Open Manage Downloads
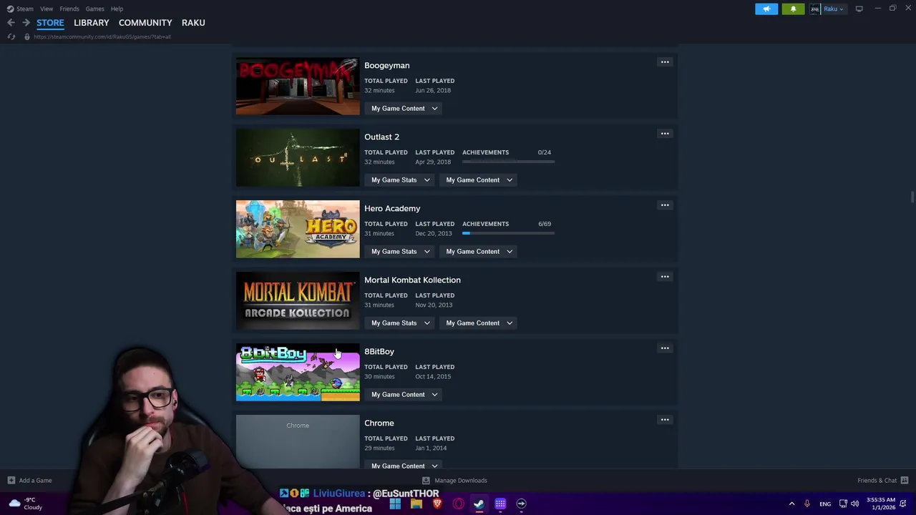The height and width of the screenshot is (515, 916). [454, 481]
